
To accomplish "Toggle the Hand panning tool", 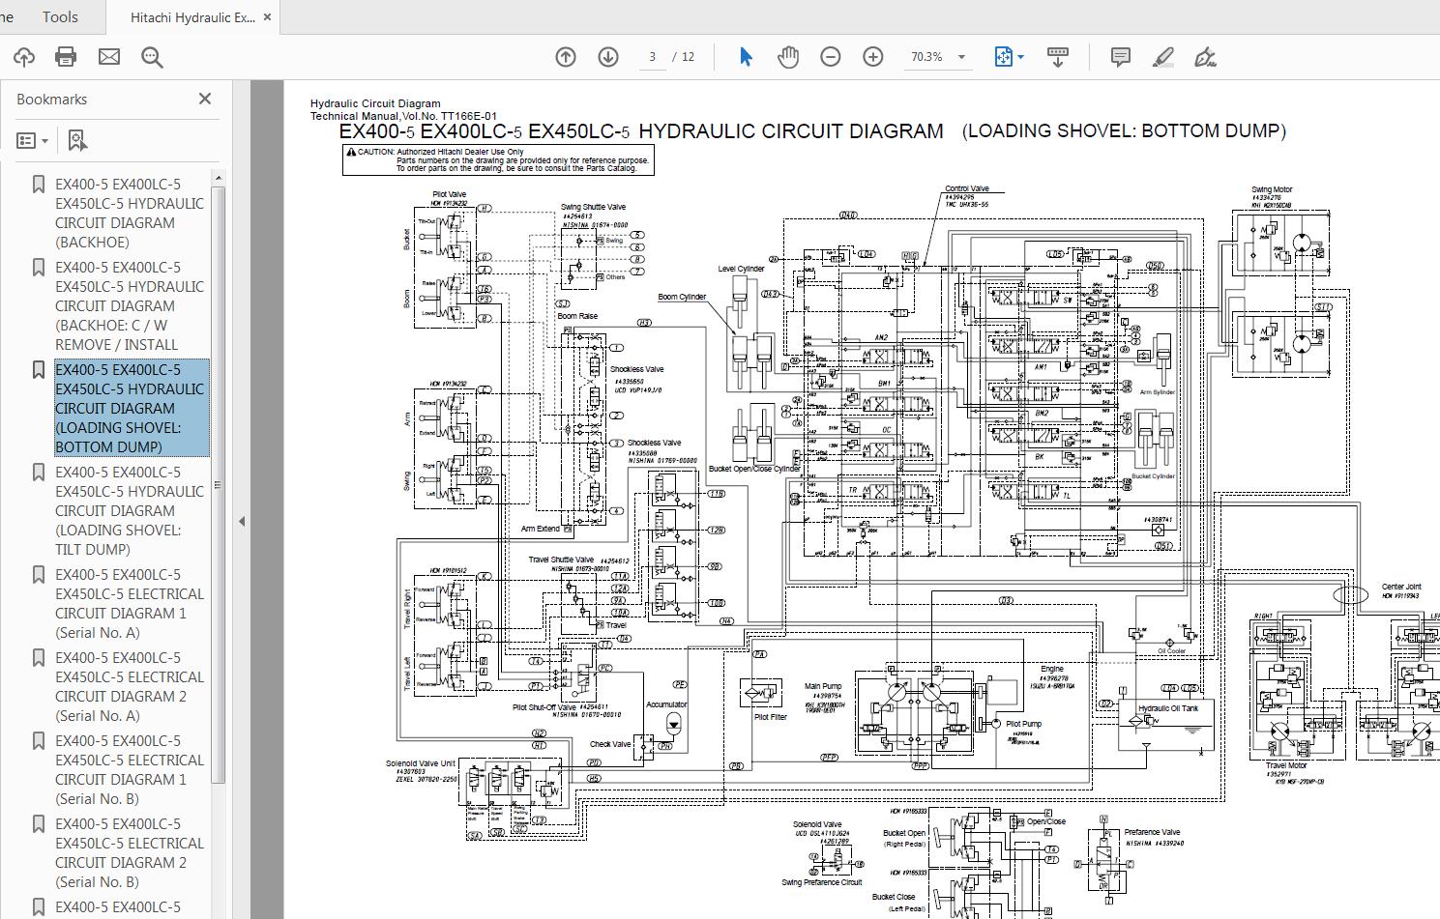I will [788, 56].
